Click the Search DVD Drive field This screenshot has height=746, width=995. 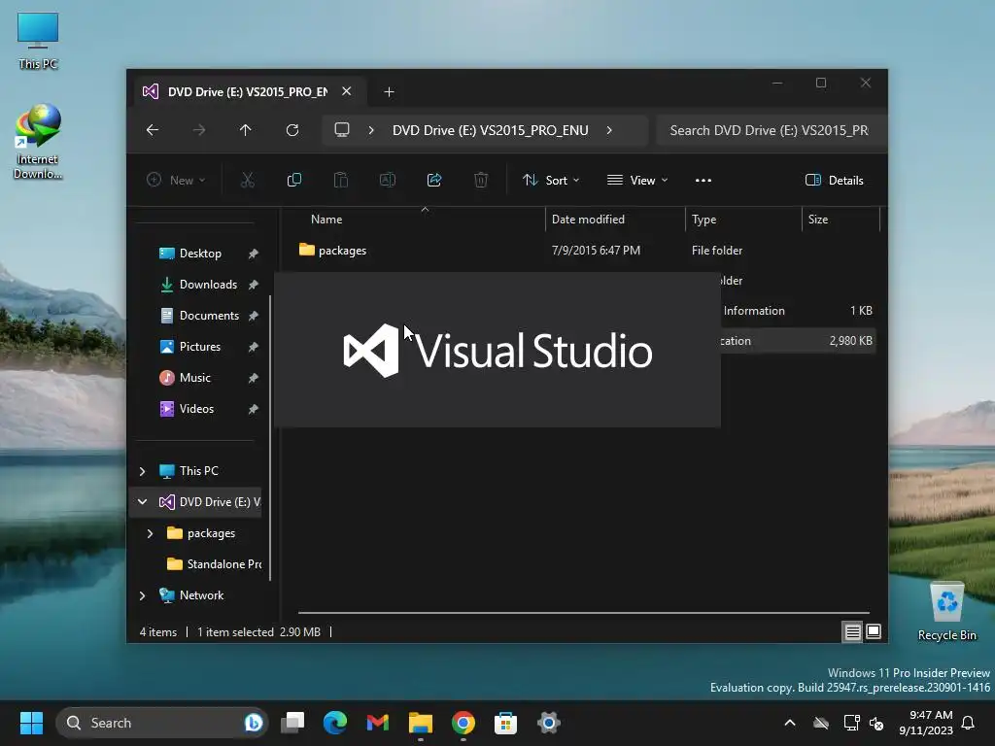tap(770, 130)
